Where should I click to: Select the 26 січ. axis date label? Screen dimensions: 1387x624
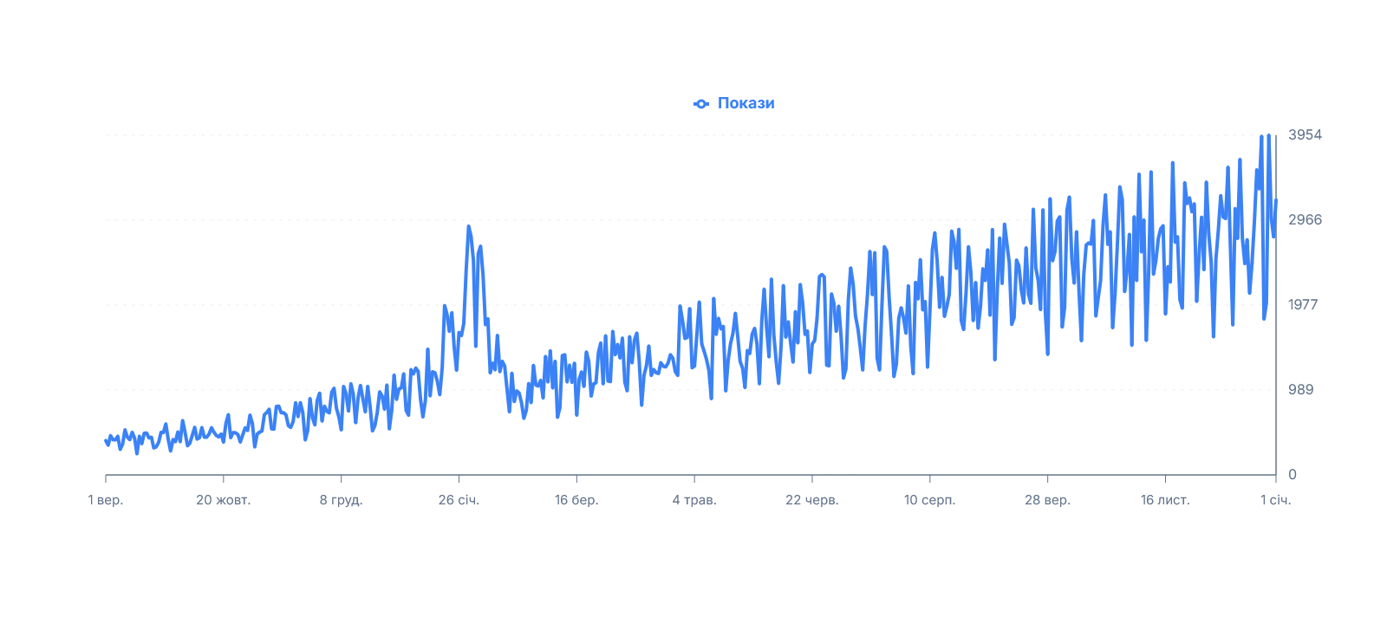click(x=459, y=500)
